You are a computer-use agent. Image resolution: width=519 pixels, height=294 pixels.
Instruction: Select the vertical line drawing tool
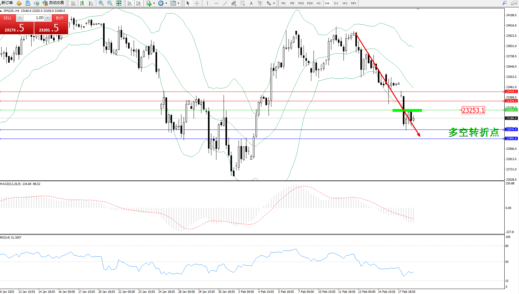(207, 3)
